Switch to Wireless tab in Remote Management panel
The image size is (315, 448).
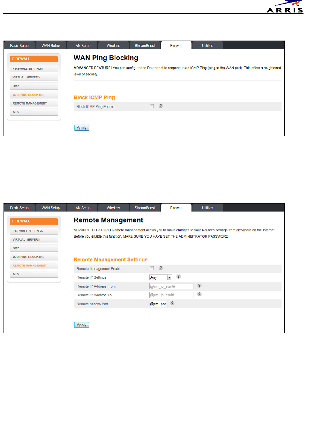click(x=113, y=208)
